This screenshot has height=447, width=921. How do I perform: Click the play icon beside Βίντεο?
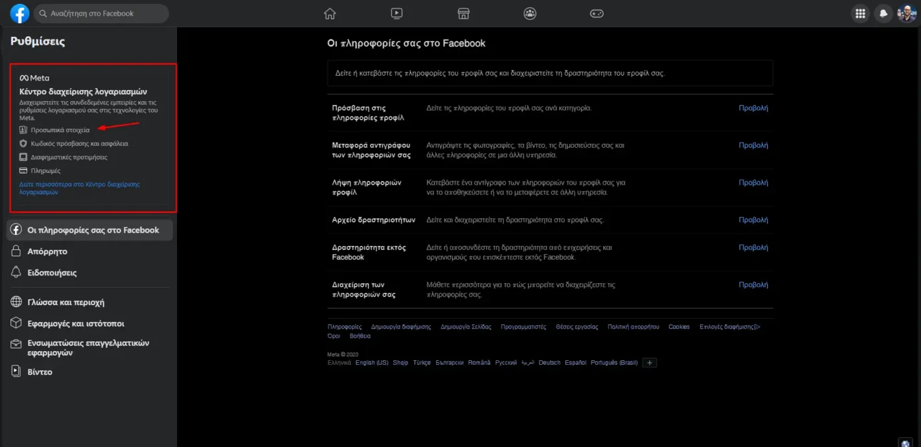[x=16, y=371]
